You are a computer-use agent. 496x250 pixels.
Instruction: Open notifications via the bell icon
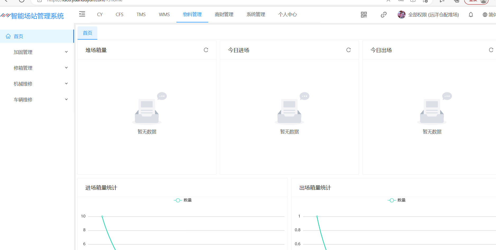point(471,15)
